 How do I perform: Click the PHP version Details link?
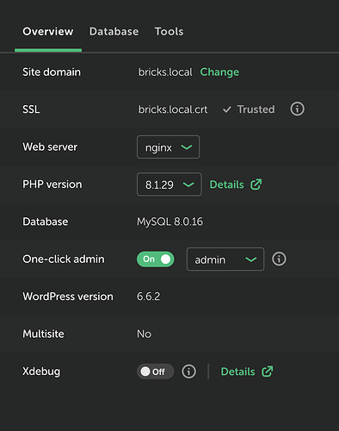pyautogui.click(x=226, y=184)
